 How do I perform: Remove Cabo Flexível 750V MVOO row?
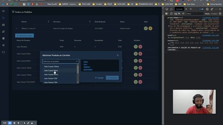pos(140,82)
